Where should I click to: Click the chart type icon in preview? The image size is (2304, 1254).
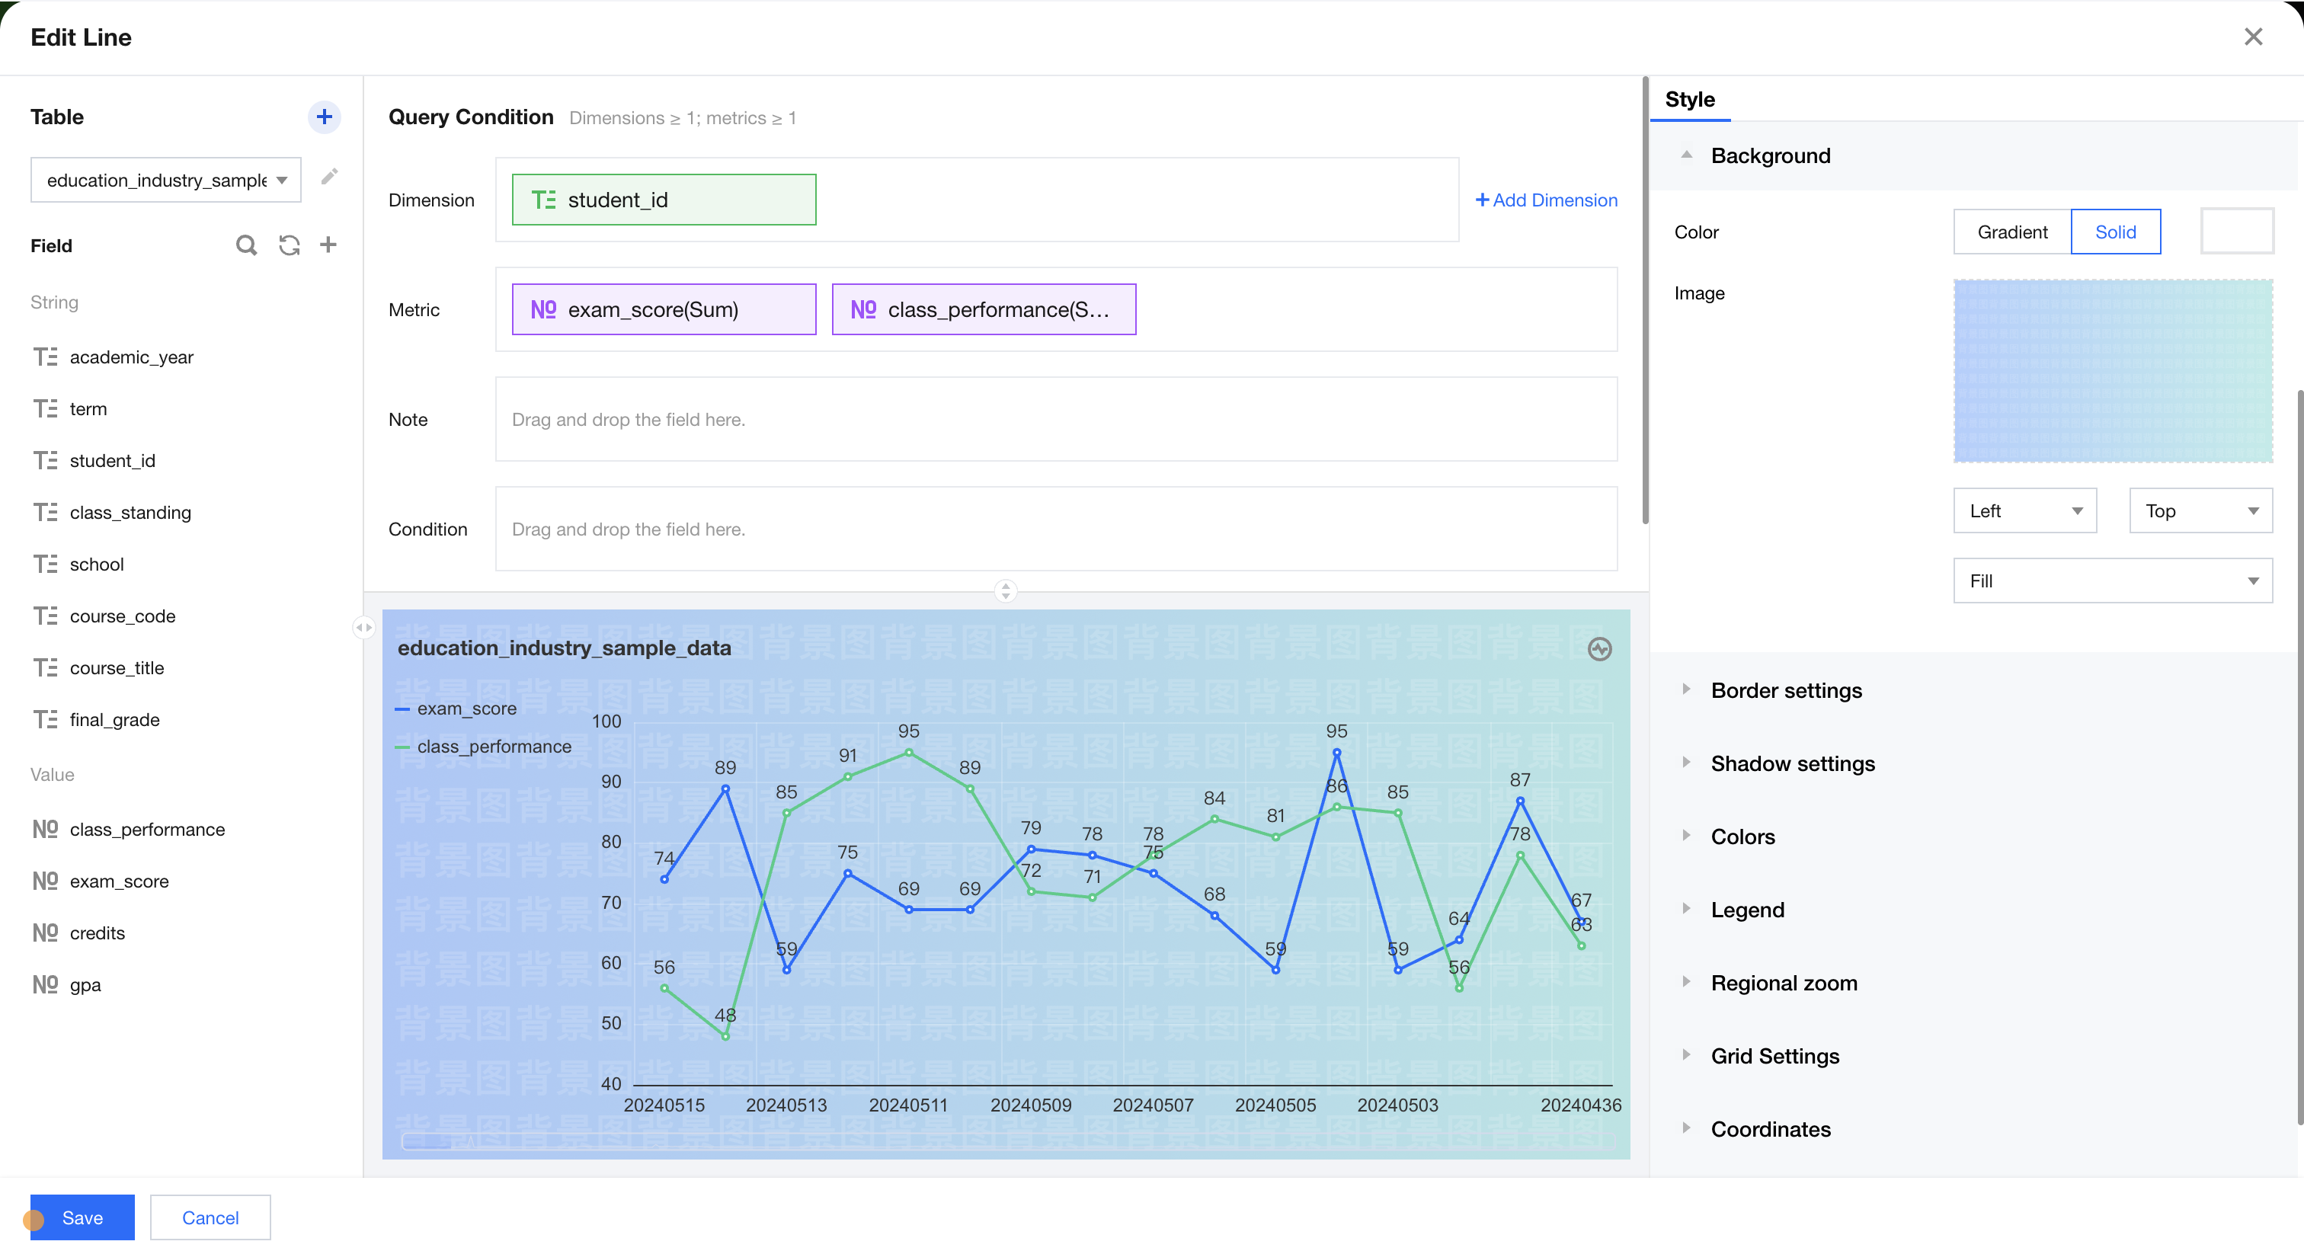[x=1599, y=648]
